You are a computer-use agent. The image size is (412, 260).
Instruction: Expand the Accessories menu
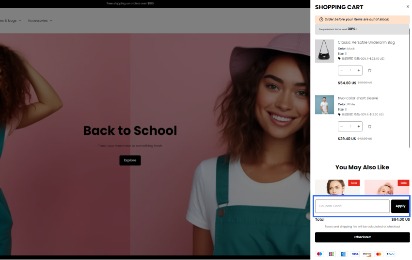[x=40, y=20]
